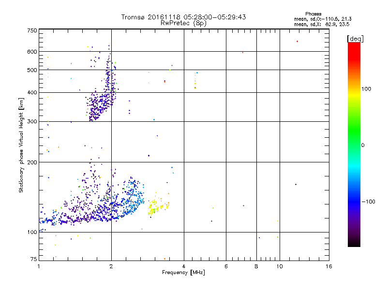Screen dimensions: 387x290
Task: Click the x-axis tick label "2"
Action: 111,266
